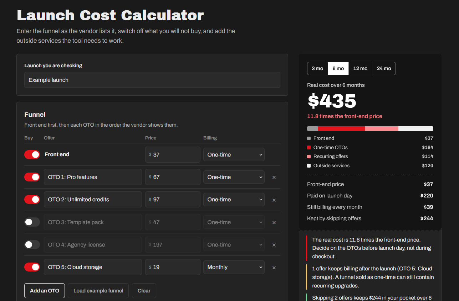Screen dimensions: 459x301
Task: Remove the OTO 5: Cloud storage row
Action: 274,268
